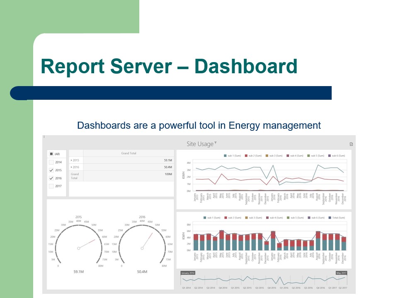Select the January 2014 range start handle
Screen dimensions: 398x298
tap(187, 273)
